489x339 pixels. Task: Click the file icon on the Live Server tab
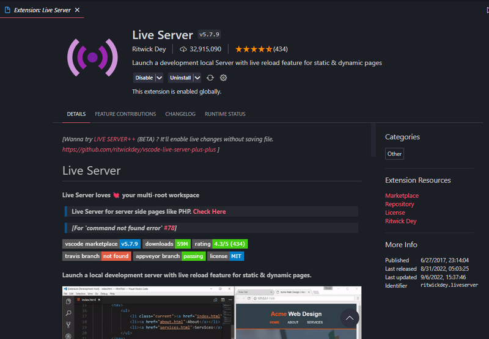7,10
